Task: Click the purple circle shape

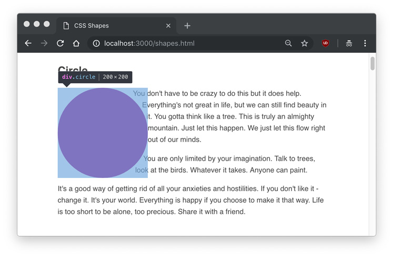Action: 103,133
